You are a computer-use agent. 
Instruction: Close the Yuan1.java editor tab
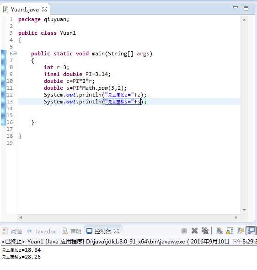(44, 9)
